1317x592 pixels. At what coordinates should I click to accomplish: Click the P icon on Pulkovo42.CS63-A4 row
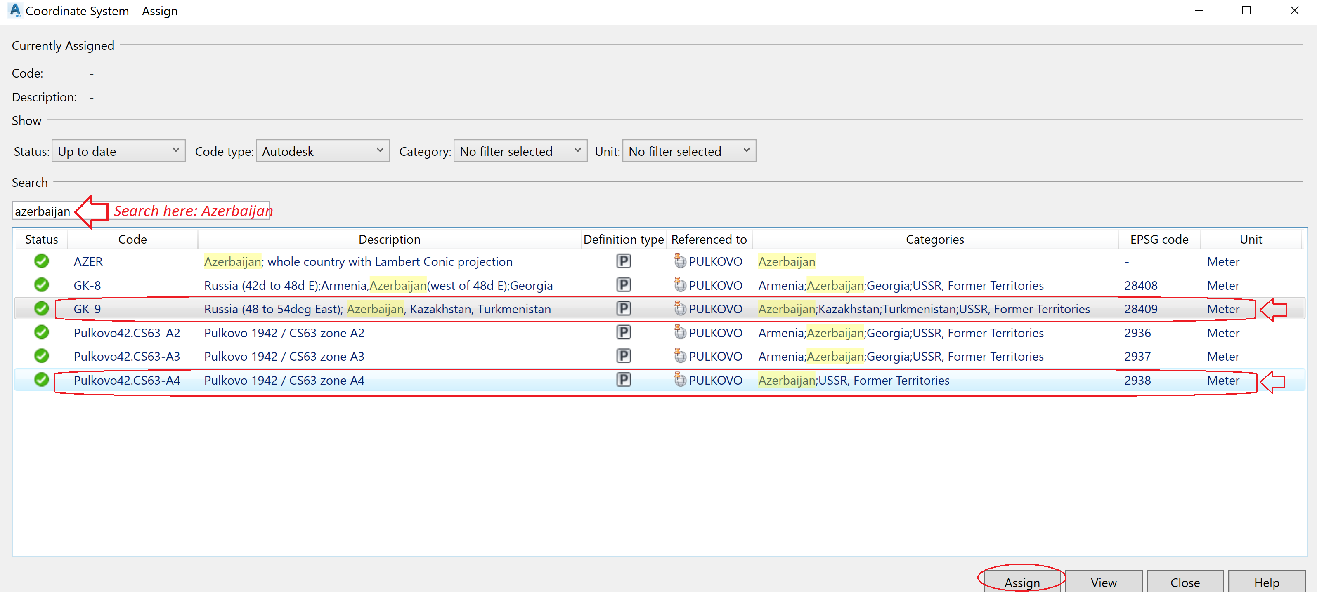point(623,380)
